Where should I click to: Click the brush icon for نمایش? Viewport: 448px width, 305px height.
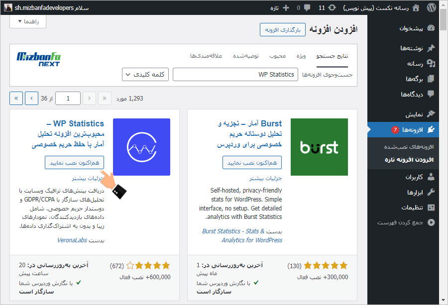pos(431,114)
